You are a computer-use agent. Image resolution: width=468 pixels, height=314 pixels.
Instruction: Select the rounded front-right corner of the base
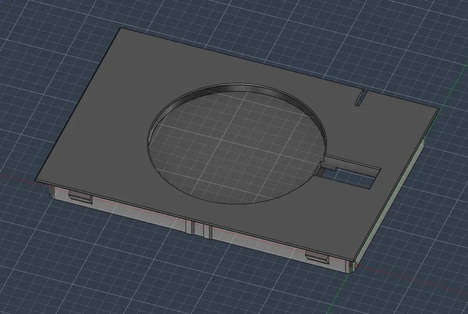[351, 267]
